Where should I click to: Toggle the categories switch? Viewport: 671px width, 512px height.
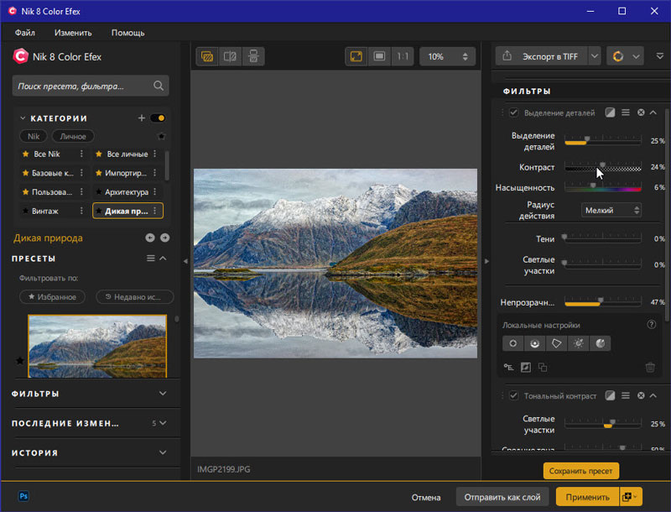157,118
